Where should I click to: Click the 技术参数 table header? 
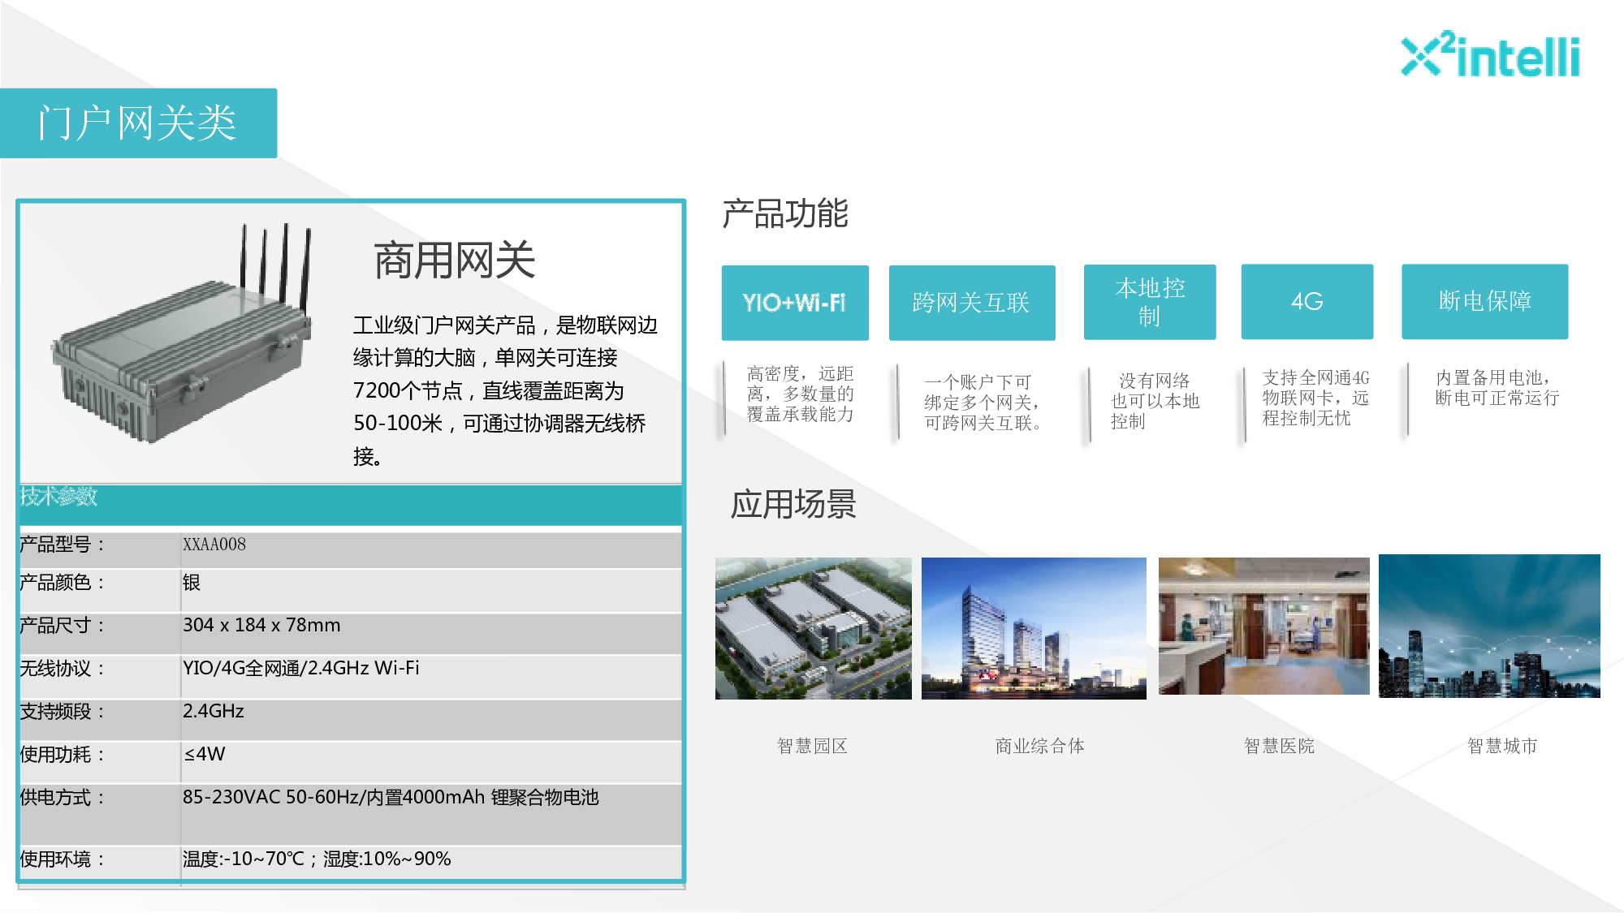[x=351, y=505]
